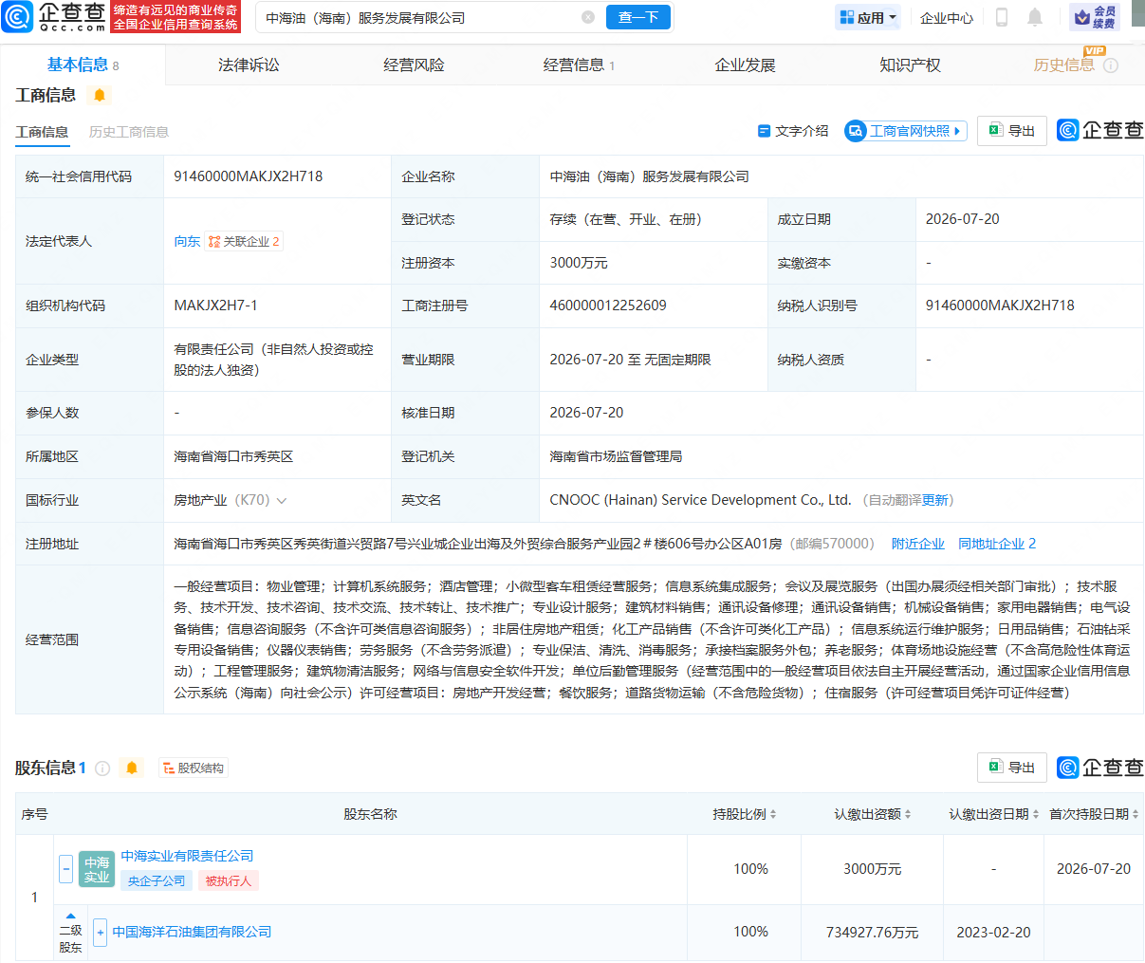The image size is (1145, 963).
Task: Expand the 国标行业 房地产业 dropdown chevron
Action: (x=282, y=500)
